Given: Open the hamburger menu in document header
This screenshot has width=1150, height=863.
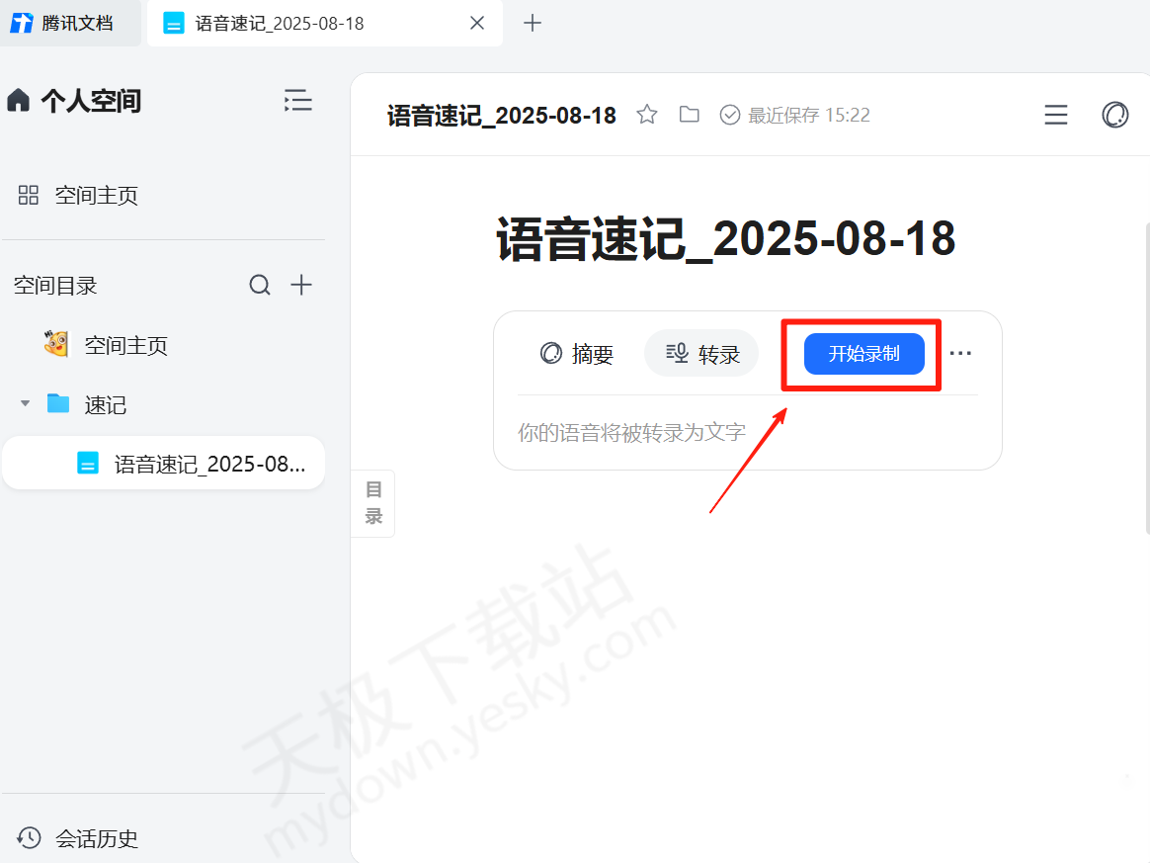Looking at the screenshot, I should [x=1056, y=115].
